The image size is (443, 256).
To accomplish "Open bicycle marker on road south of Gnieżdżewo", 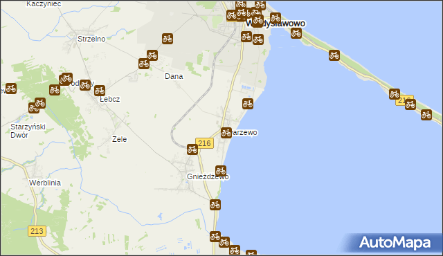I will click(215, 205).
